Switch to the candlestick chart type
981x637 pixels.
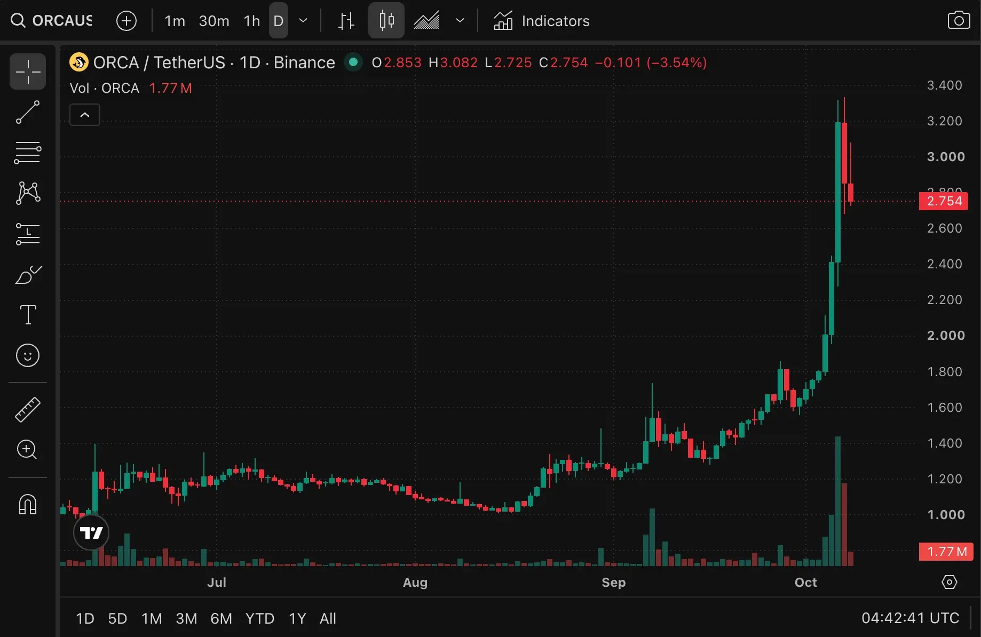point(386,21)
